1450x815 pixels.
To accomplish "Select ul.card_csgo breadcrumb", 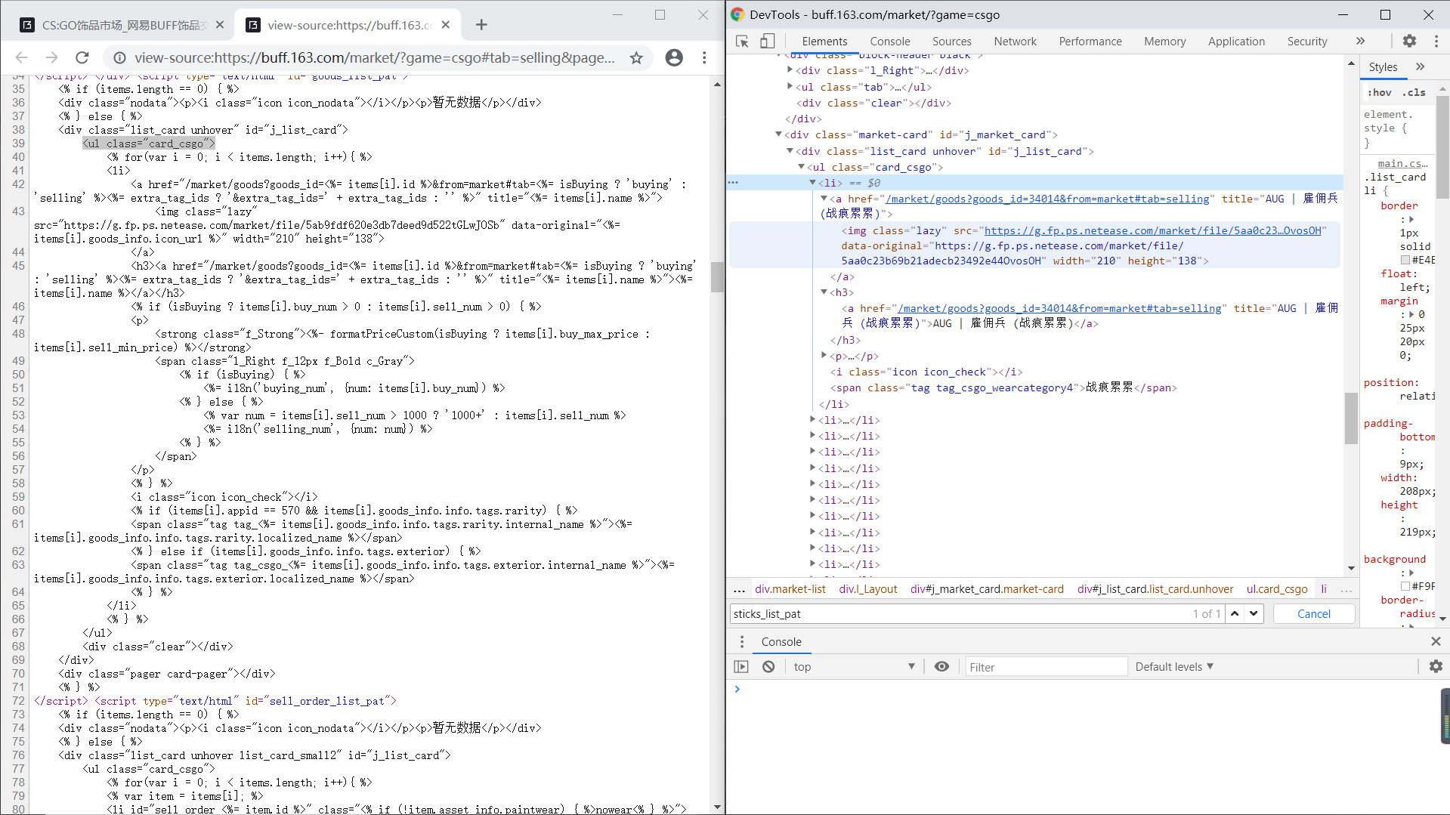I will click(1277, 589).
